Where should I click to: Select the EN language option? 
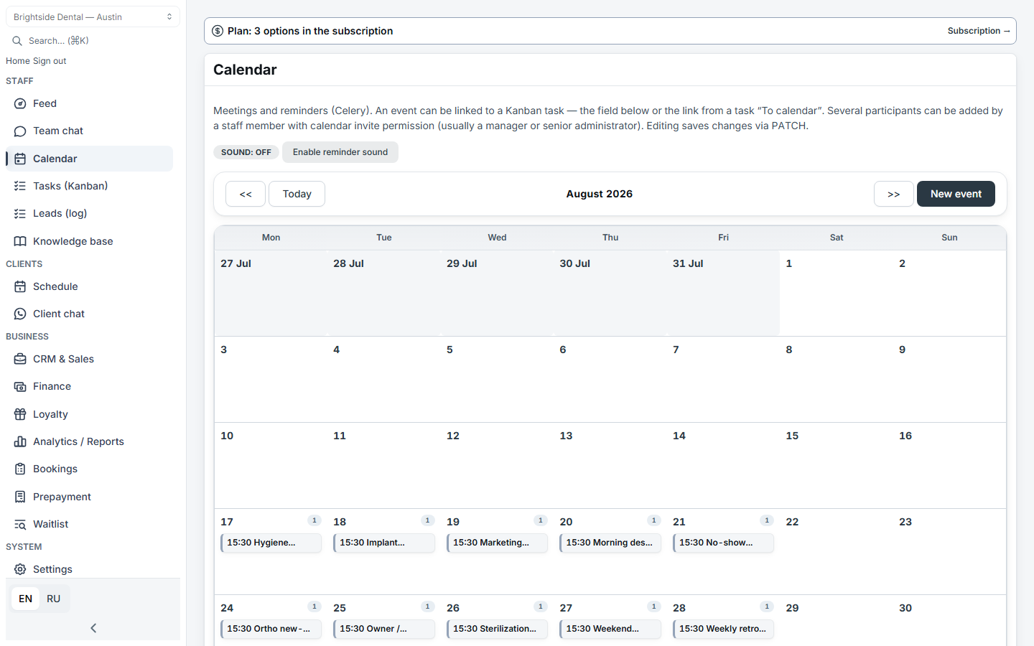pyautogui.click(x=26, y=599)
